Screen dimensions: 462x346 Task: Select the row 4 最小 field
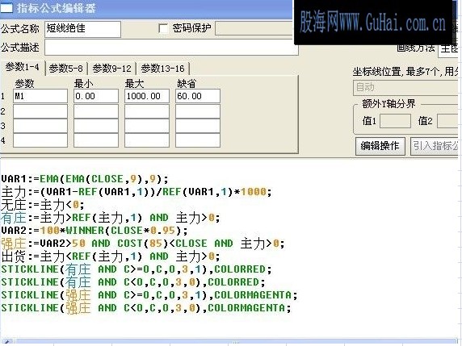96,140
